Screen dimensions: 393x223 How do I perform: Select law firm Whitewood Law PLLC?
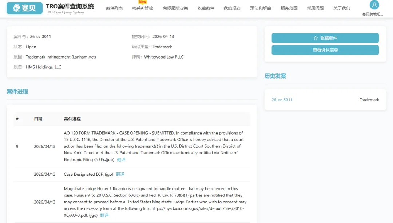[x=164, y=57]
